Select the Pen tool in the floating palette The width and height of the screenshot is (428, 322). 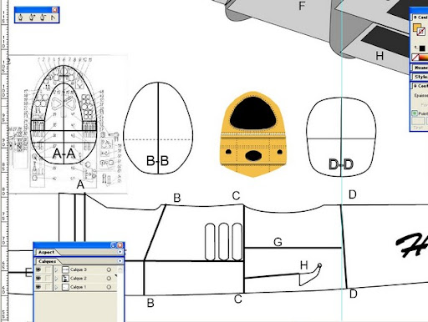click(x=21, y=18)
